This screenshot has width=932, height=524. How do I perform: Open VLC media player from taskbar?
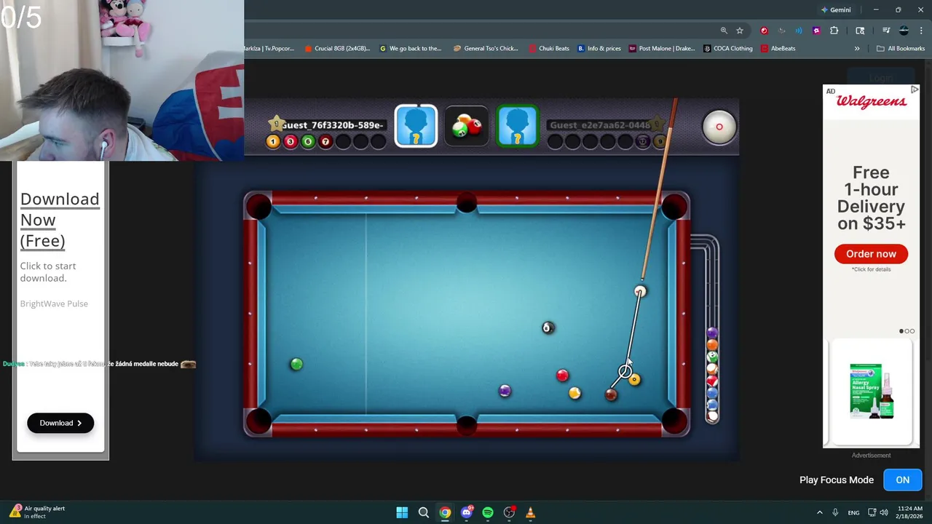(x=530, y=512)
